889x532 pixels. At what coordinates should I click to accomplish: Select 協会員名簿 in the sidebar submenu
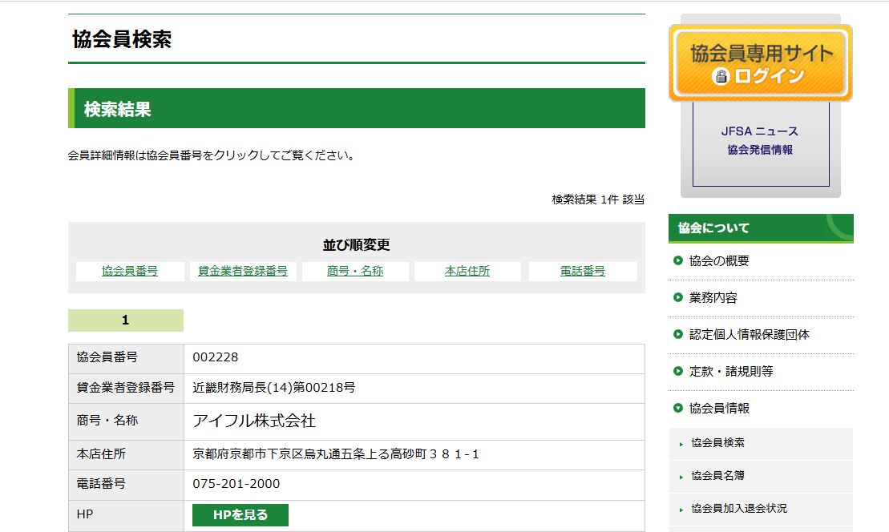tap(717, 476)
